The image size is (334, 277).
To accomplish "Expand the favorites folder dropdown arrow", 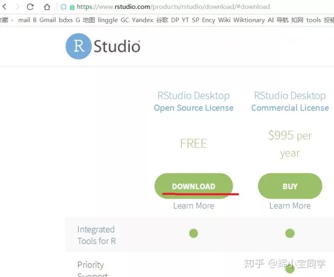I will 12,20.
